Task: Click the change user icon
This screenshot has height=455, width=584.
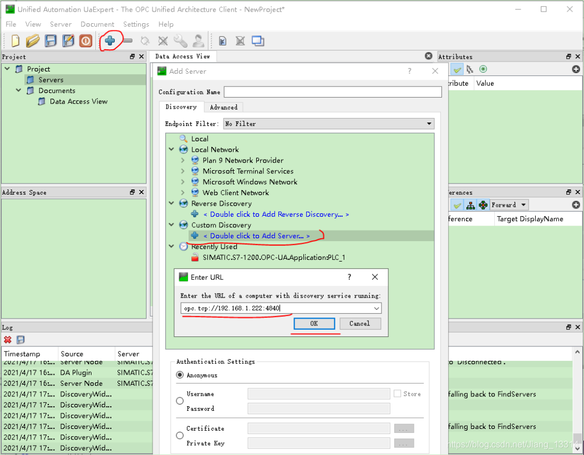Action: 198,40
